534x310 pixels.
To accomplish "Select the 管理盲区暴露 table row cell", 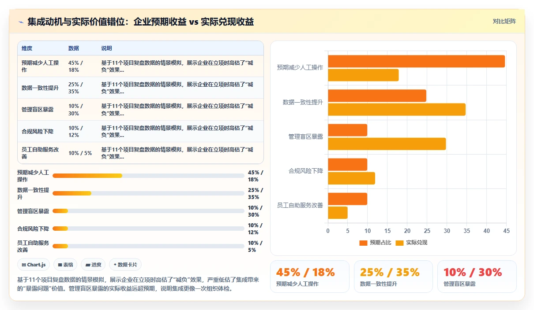I will (x=40, y=109).
